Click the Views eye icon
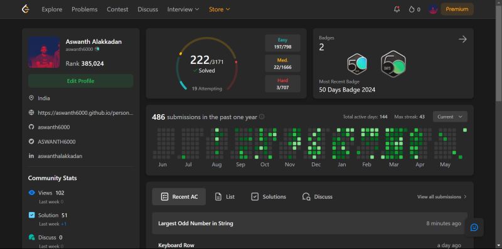502x249 pixels. tap(32, 193)
